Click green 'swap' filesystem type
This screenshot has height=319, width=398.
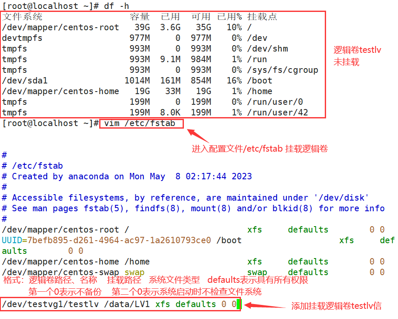(x=257, y=272)
